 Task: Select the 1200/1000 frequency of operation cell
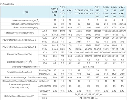tap(79, 53)
